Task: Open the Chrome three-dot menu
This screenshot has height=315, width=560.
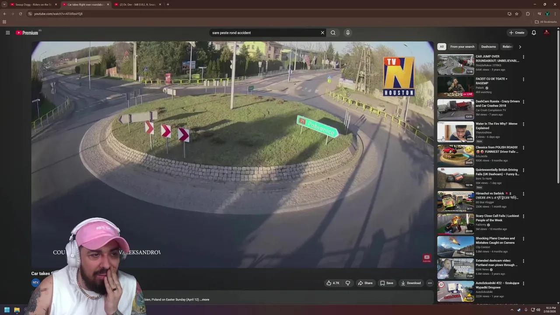Action: click(x=554, y=14)
